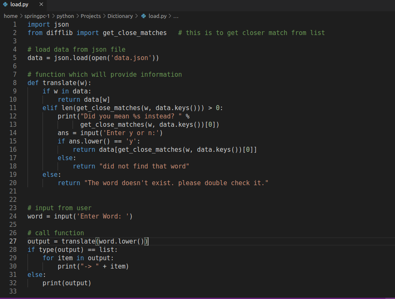Click line number 1 in the gutter
Screen dimensions: 395x299
[x=15, y=25]
